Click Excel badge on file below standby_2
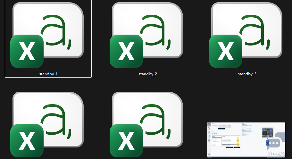Image resolution: width=292 pixels, height=159 pixels. click(x=126, y=140)
